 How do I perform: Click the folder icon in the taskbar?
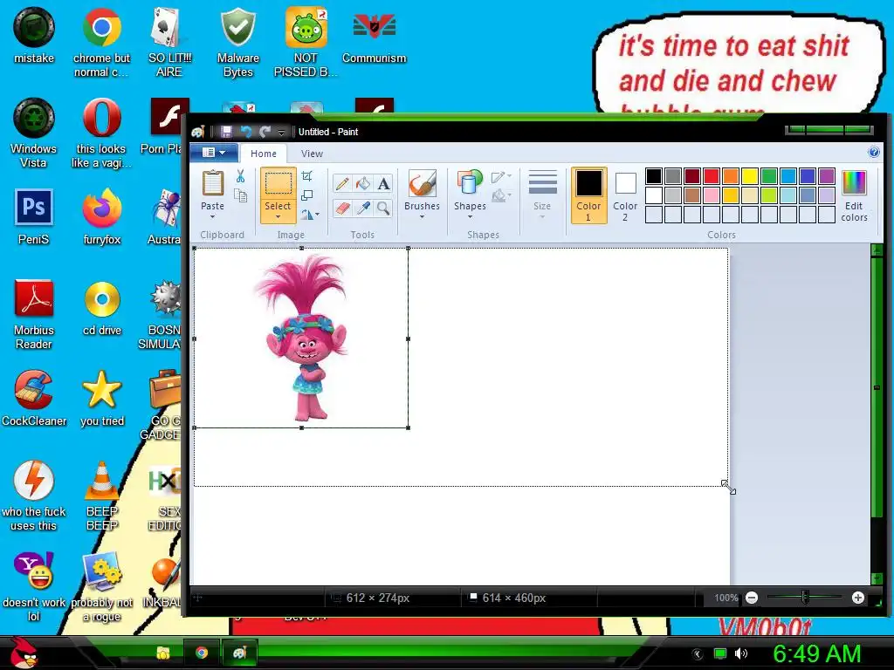pyautogui.click(x=163, y=653)
